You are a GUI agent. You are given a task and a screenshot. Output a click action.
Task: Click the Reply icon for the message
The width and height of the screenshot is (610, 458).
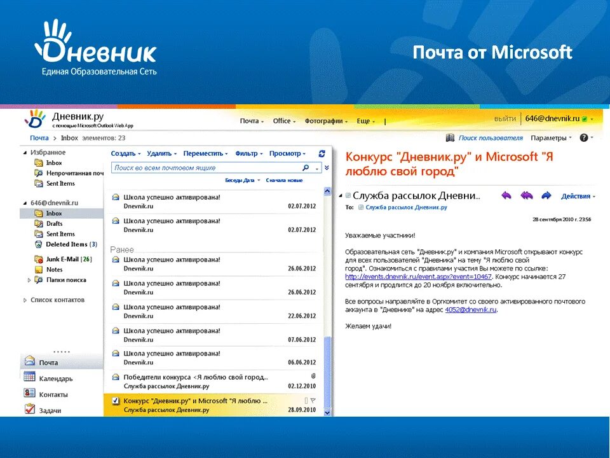click(x=506, y=195)
